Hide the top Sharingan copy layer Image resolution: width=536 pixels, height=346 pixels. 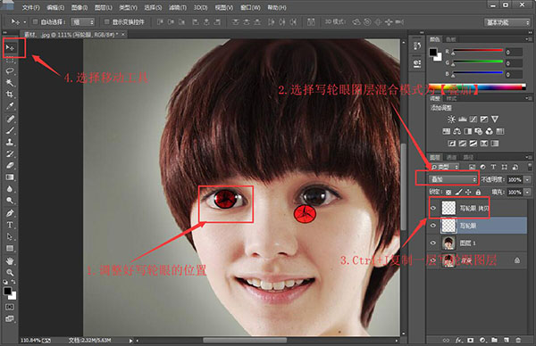coord(433,208)
